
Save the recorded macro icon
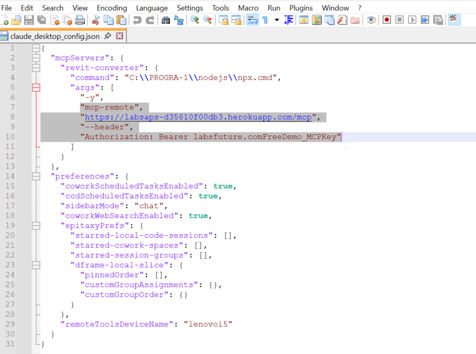click(x=438, y=20)
